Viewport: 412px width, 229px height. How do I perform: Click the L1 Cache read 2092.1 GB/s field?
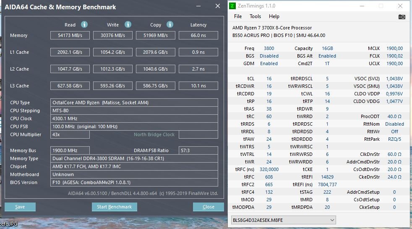(70, 52)
